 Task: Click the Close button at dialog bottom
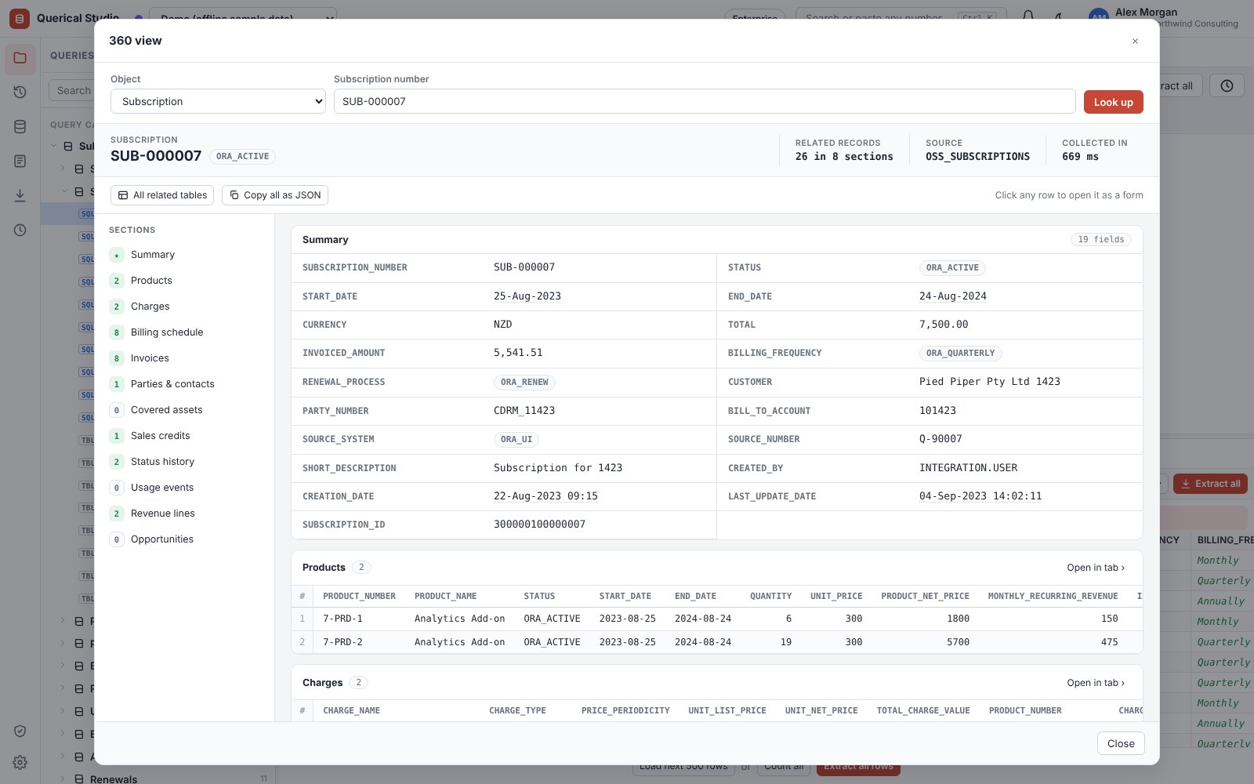click(x=1121, y=743)
